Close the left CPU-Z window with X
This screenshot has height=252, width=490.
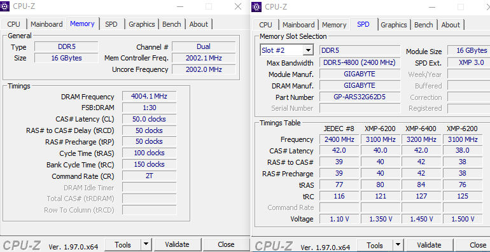238,6
